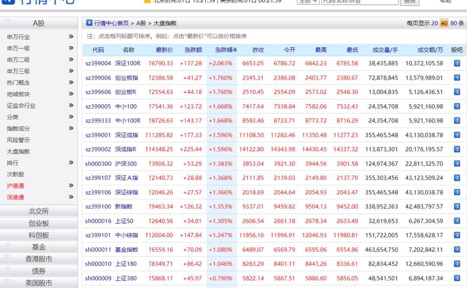
Task: Go to 行情中心首页 breadcrumb link
Action: pos(112,23)
